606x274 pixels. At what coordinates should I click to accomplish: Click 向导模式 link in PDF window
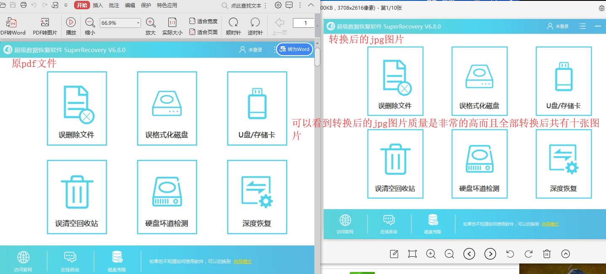point(242,261)
